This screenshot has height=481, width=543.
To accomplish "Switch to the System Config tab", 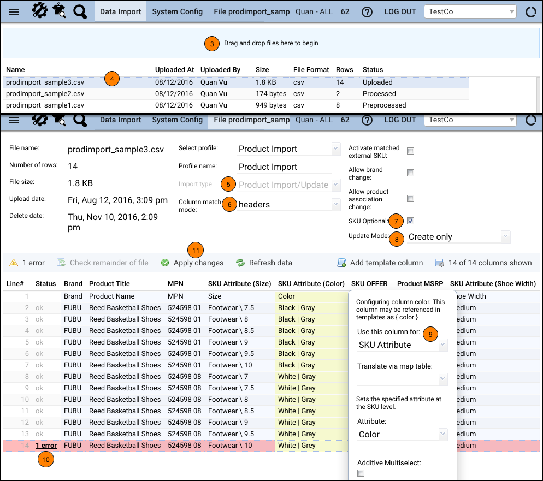I will (x=177, y=11).
